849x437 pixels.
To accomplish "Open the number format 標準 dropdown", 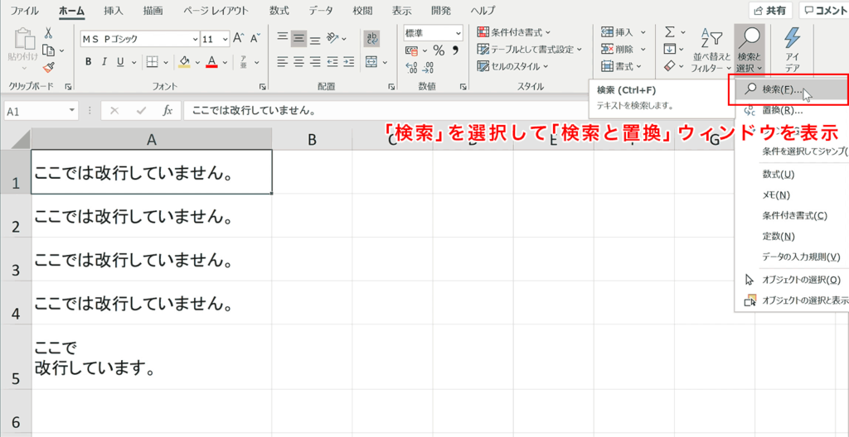I will point(459,33).
